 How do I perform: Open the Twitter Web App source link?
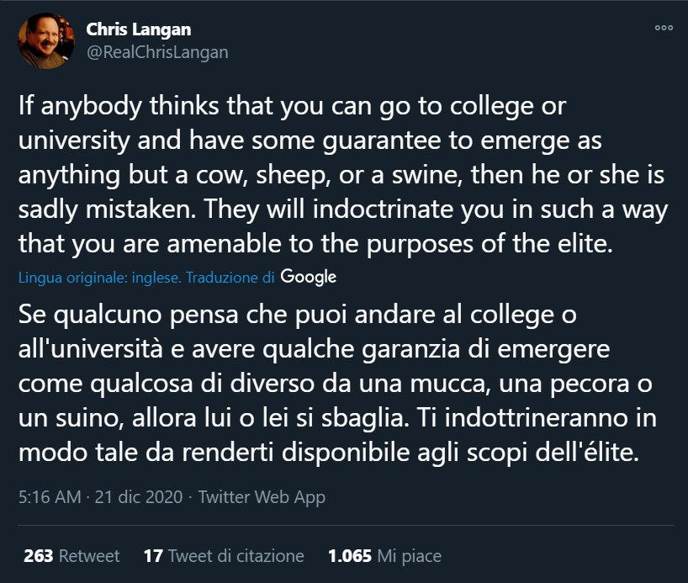(262, 497)
